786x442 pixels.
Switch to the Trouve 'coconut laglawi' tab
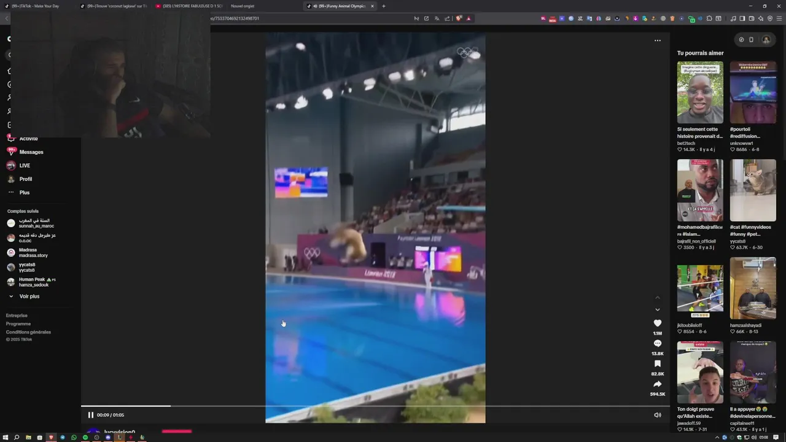(114, 6)
